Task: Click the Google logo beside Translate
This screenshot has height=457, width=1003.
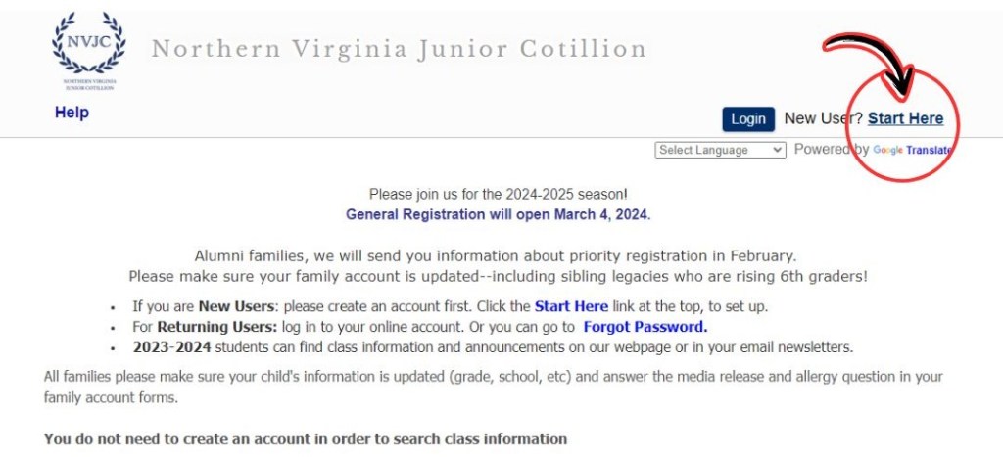Action: (887, 151)
